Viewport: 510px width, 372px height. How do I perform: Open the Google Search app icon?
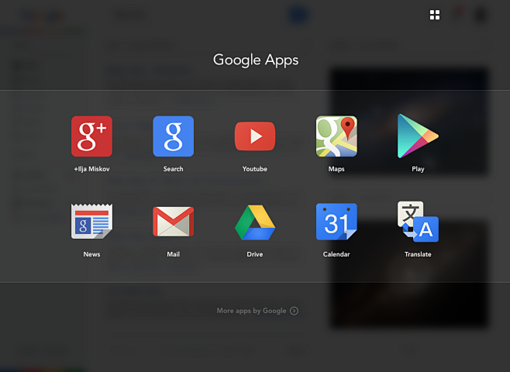[174, 136]
